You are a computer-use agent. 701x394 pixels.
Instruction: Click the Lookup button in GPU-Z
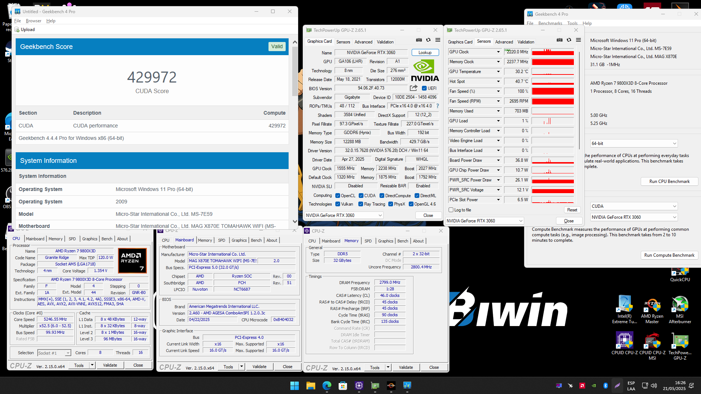(x=425, y=53)
